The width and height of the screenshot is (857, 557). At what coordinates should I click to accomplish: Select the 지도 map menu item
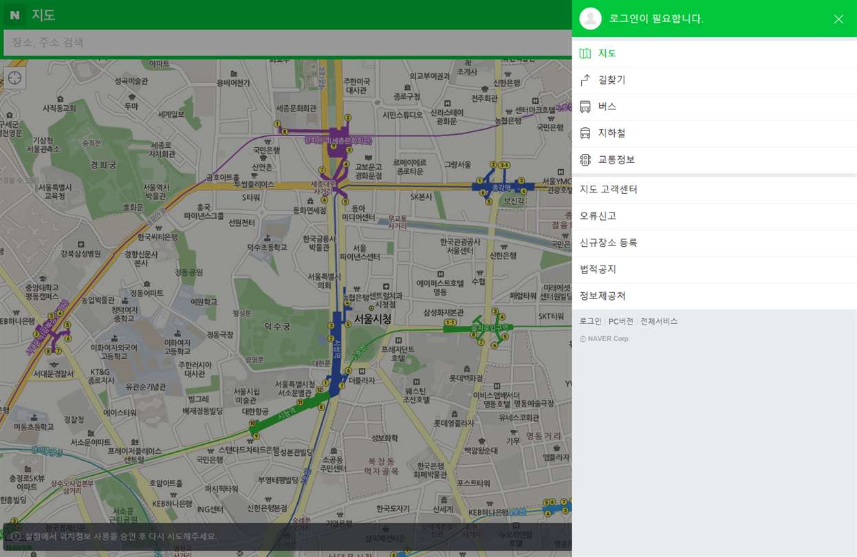(x=714, y=54)
